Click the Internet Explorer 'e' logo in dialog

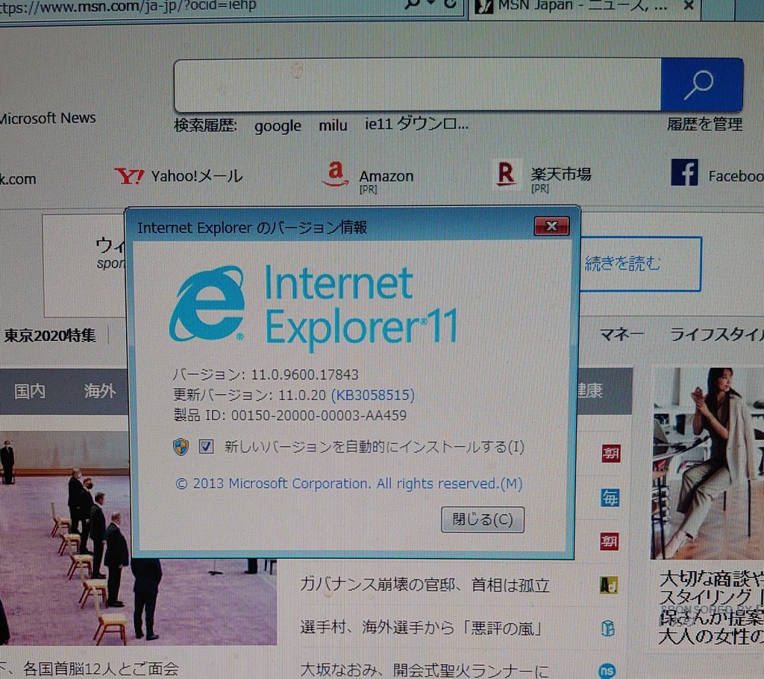pos(207,303)
